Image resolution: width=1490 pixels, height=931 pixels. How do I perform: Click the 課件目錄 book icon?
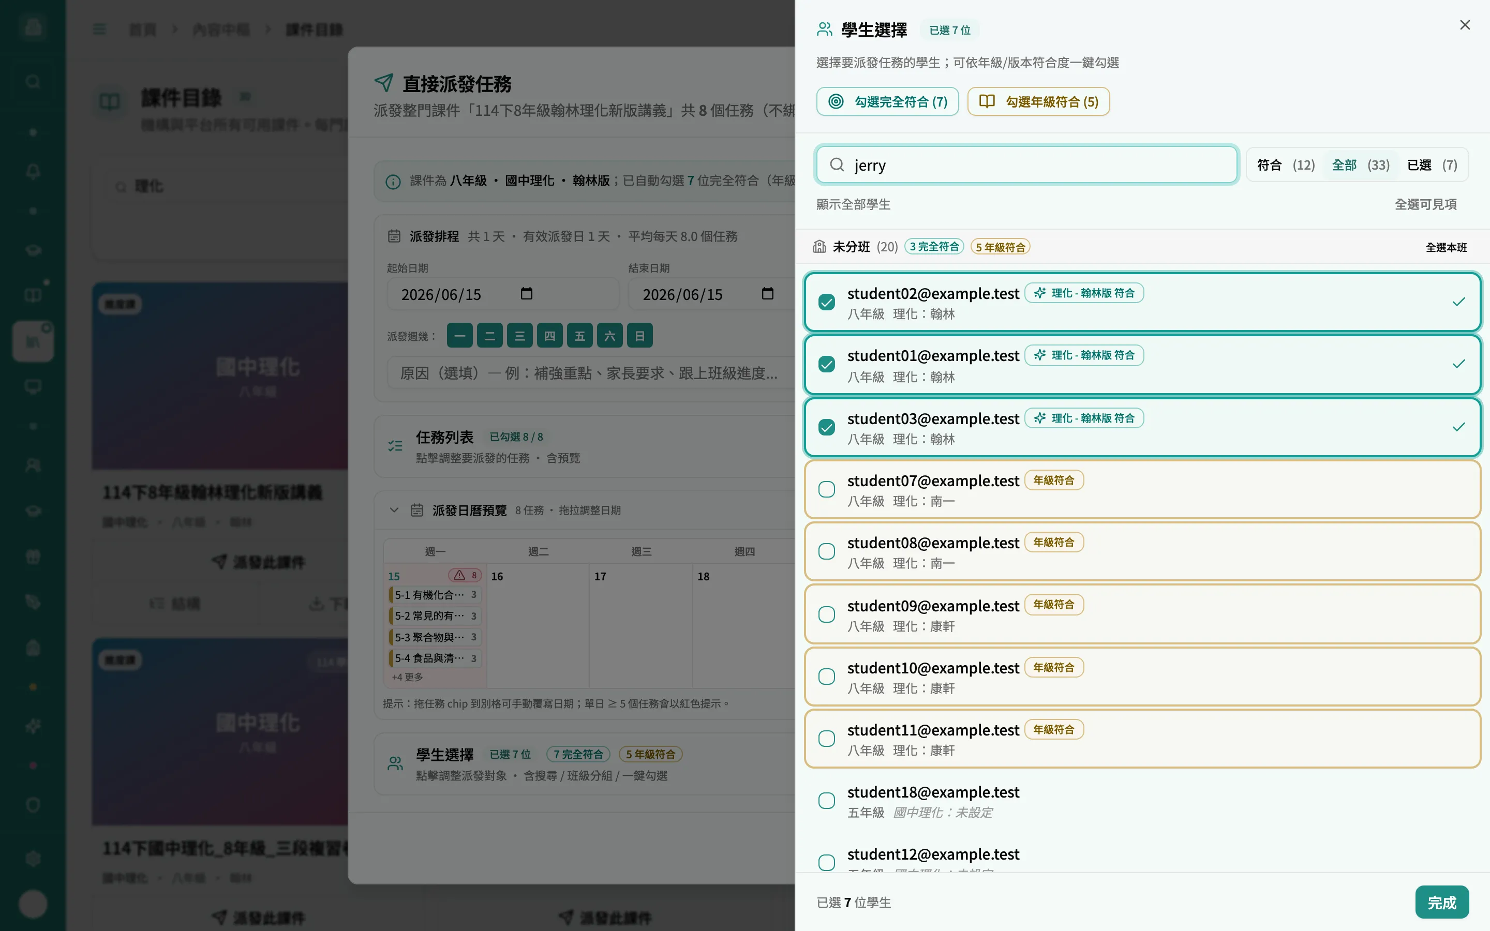pyautogui.click(x=110, y=101)
